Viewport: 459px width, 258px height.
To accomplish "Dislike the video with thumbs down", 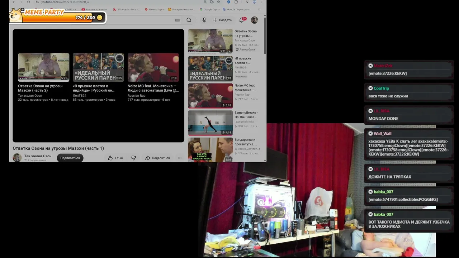I will point(133,158).
